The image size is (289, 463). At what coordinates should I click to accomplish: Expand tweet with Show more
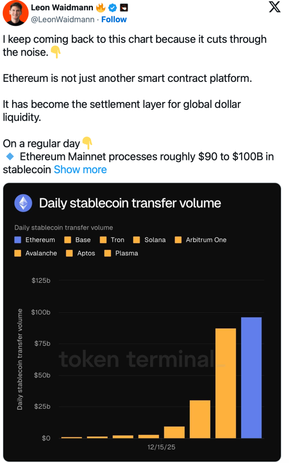click(80, 170)
